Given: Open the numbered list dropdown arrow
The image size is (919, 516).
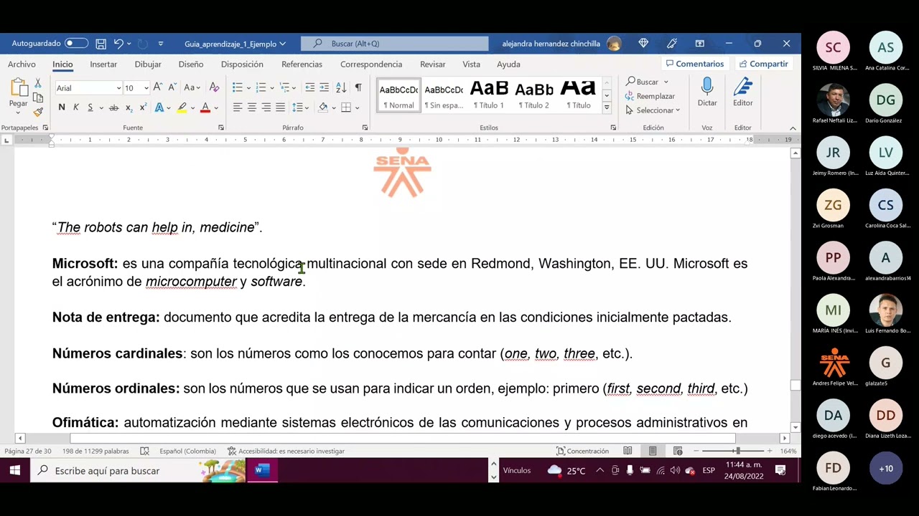Looking at the screenshot, I should coord(272,88).
